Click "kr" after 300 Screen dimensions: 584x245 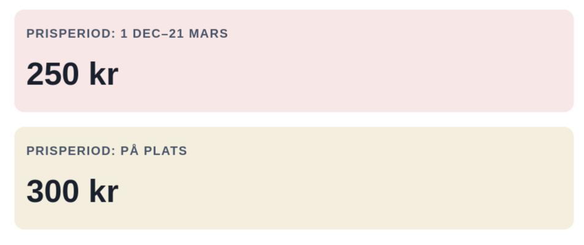(x=104, y=192)
